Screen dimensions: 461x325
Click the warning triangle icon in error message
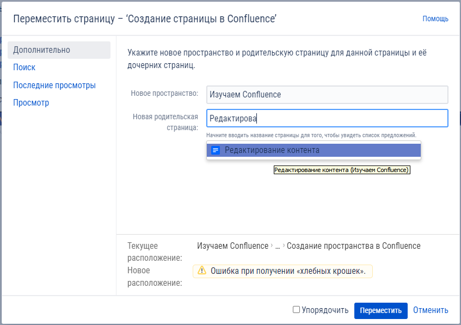coord(202,270)
